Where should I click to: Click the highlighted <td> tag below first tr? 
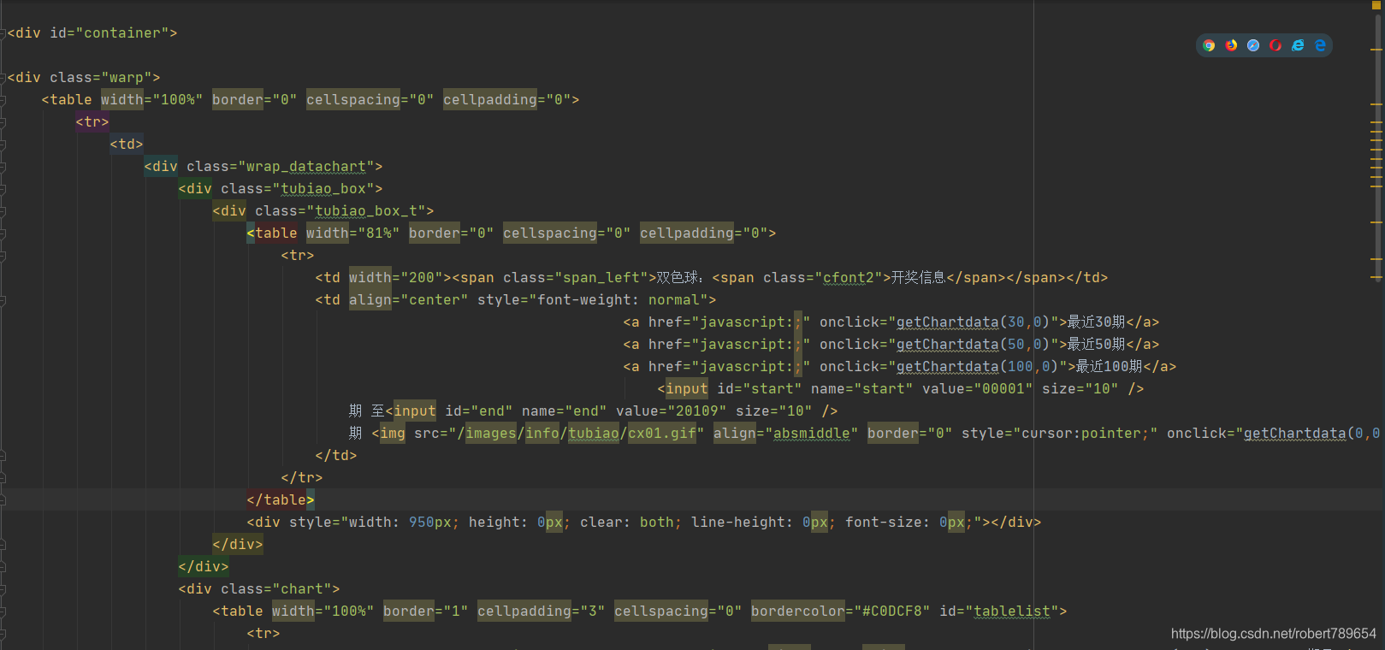127,145
